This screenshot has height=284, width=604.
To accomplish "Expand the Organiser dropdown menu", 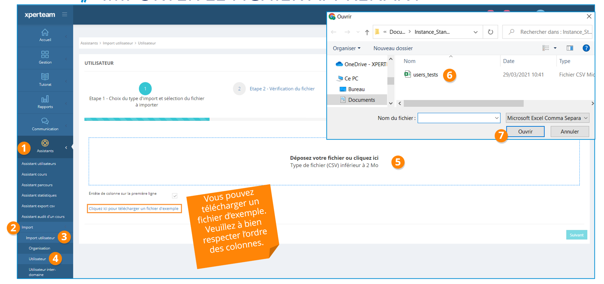I will [x=347, y=48].
